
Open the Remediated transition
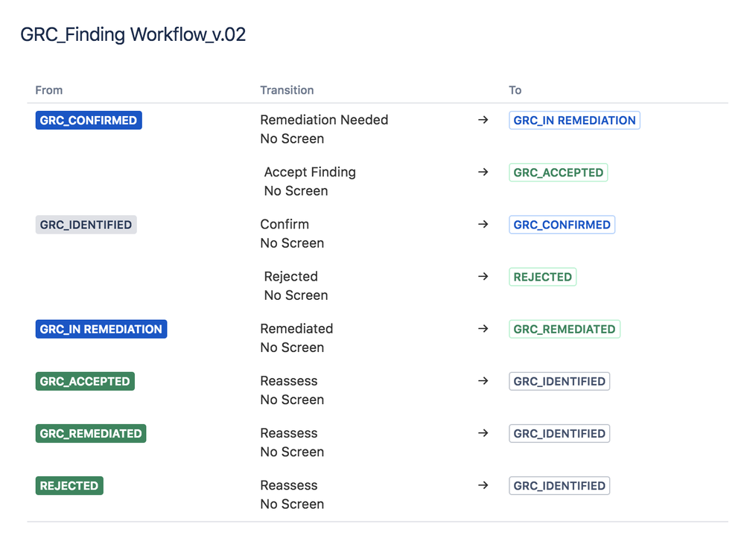coord(296,328)
